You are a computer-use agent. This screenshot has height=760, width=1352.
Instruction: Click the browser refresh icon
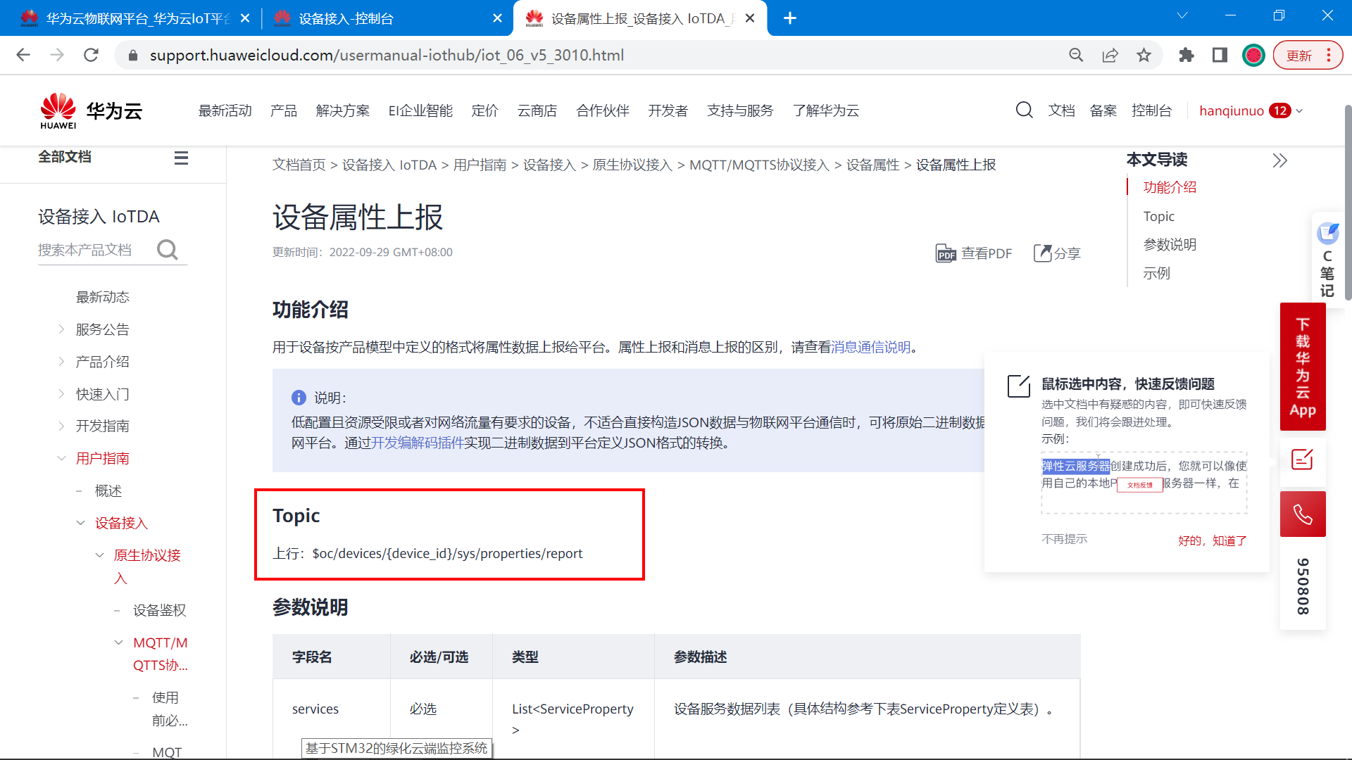click(x=92, y=56)
